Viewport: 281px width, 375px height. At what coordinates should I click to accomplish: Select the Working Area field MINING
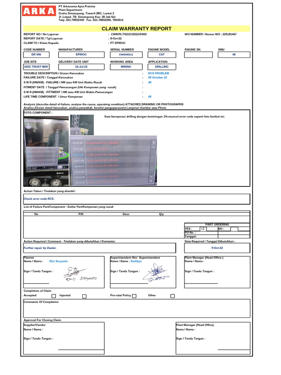pyautogui.click(x=126, y=67)
